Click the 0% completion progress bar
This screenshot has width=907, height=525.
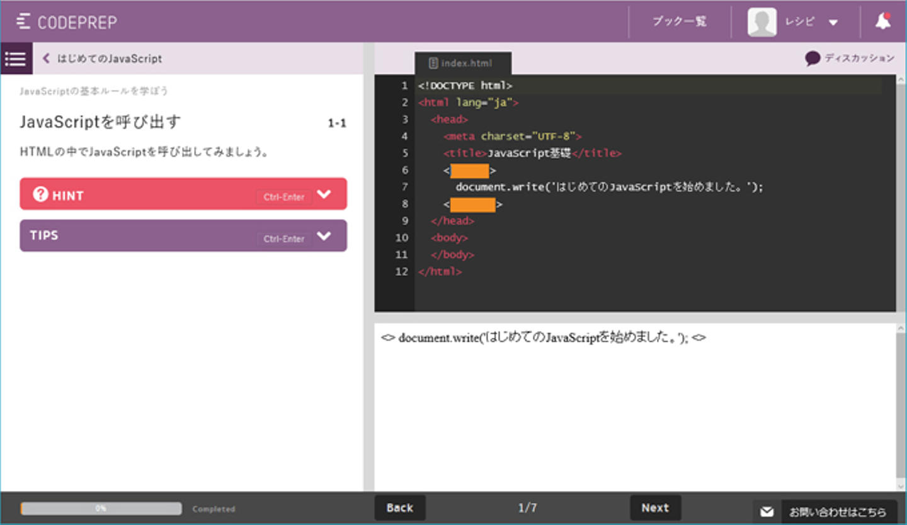[101, 509]
